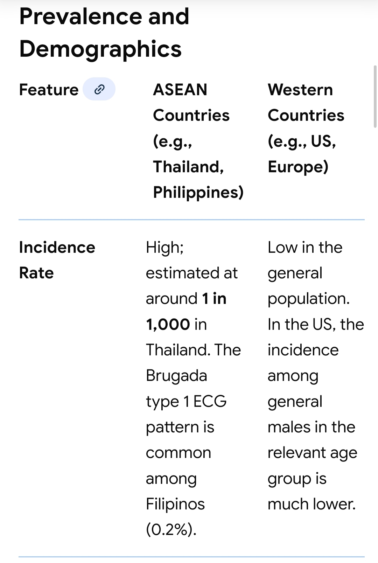Click the "ASEAN Countries" column header
The image size is (378, 563).
[191, 102]
